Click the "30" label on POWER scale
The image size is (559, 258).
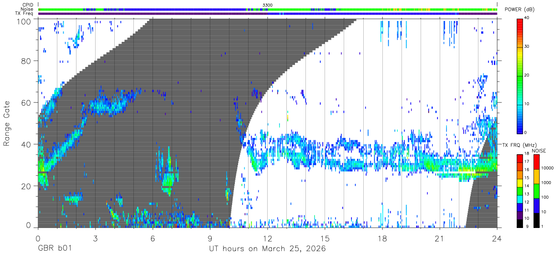pos(528,46)
